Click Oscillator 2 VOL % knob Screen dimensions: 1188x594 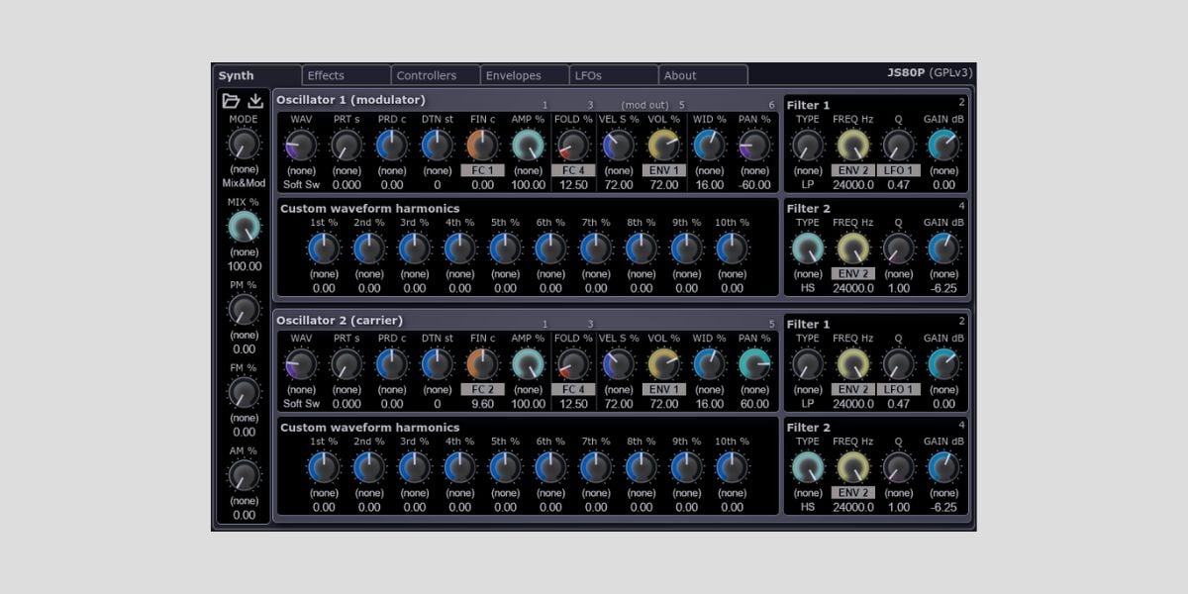coord(664,364)
